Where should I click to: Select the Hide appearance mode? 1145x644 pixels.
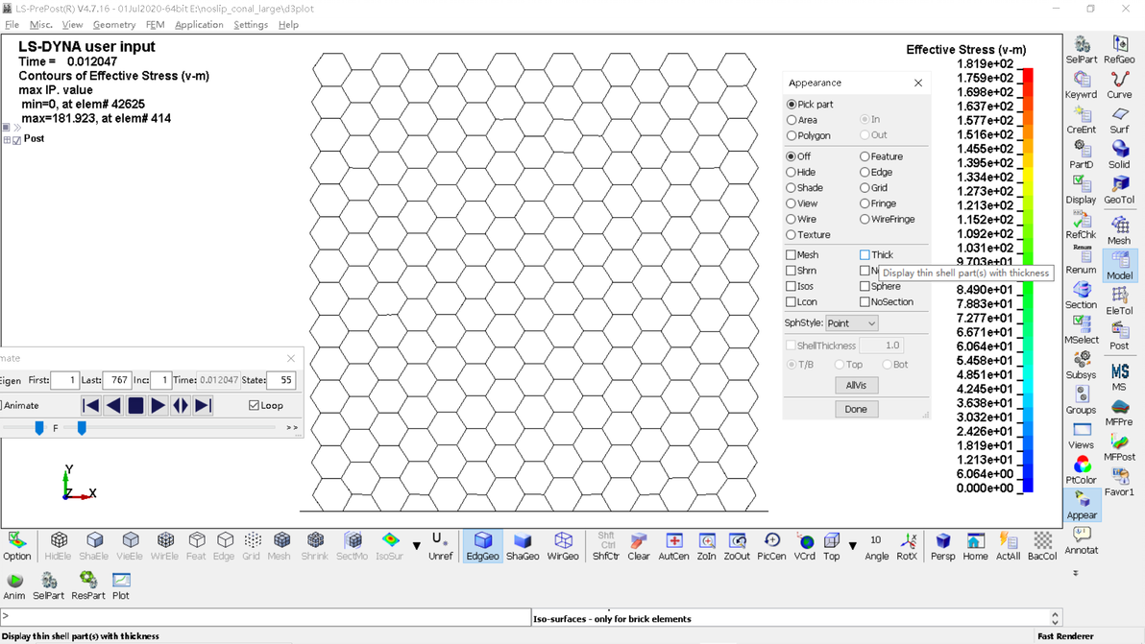[791, 172]
